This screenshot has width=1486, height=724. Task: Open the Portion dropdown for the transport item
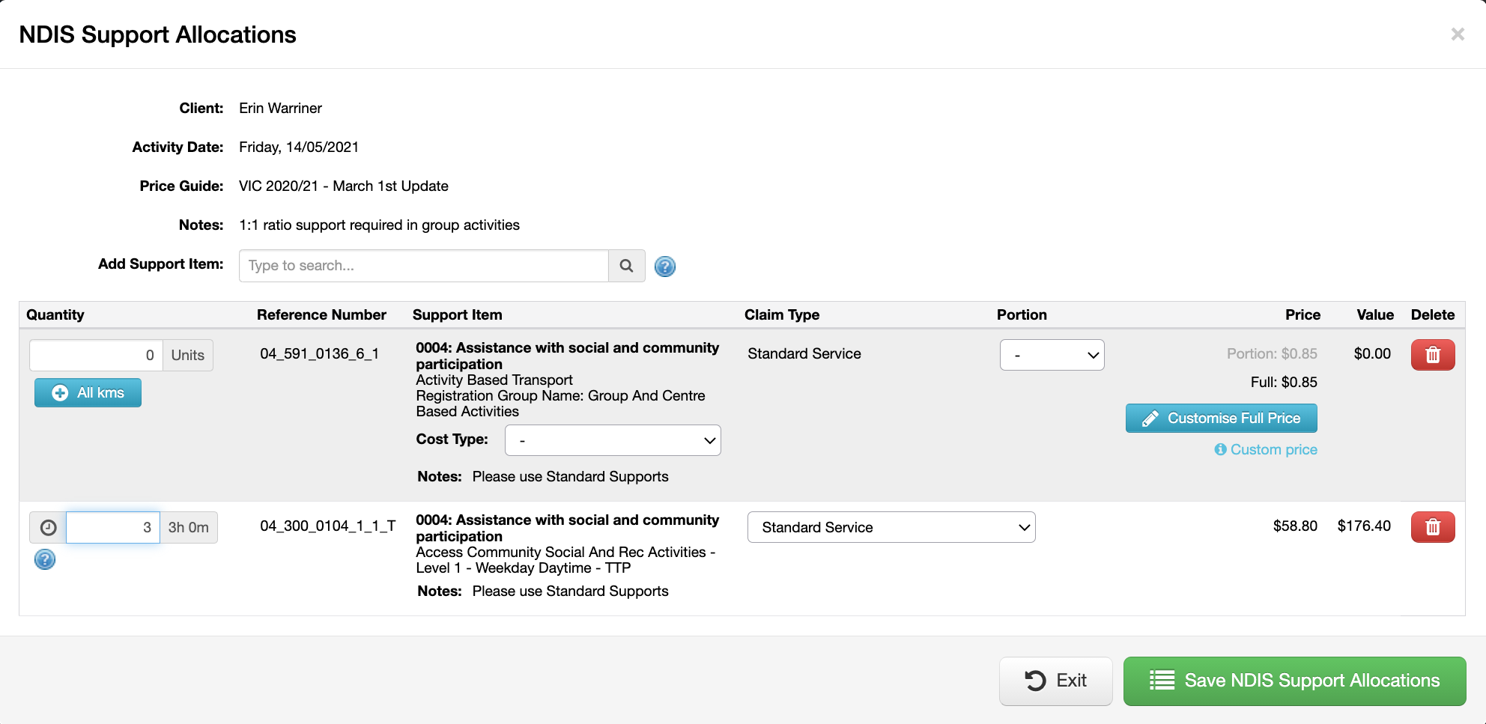coord(1052,355)
